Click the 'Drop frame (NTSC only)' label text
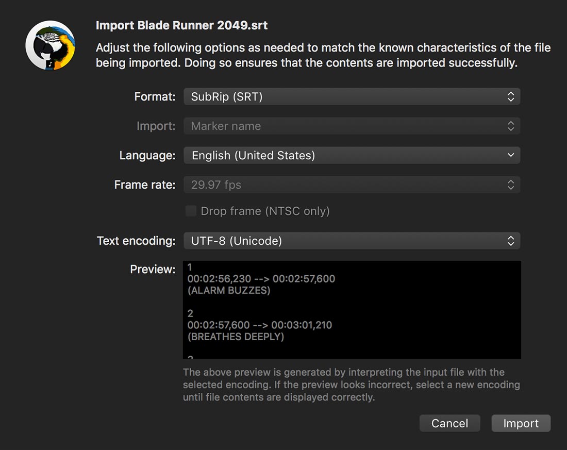 (265, 211)
